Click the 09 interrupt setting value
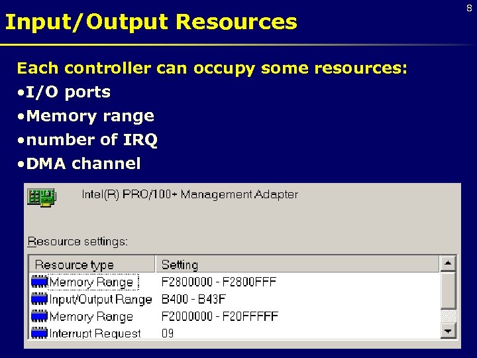This screenshot has height=358, width=477. (x=168, y=333)
